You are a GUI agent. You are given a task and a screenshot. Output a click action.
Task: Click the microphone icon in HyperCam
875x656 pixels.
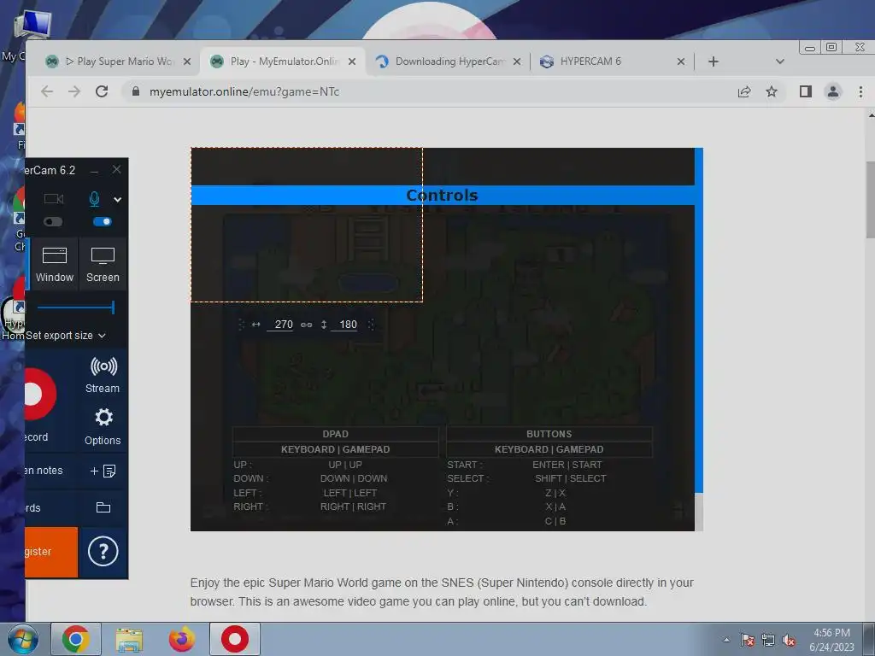pyautogui.click(x=94, y=198)
